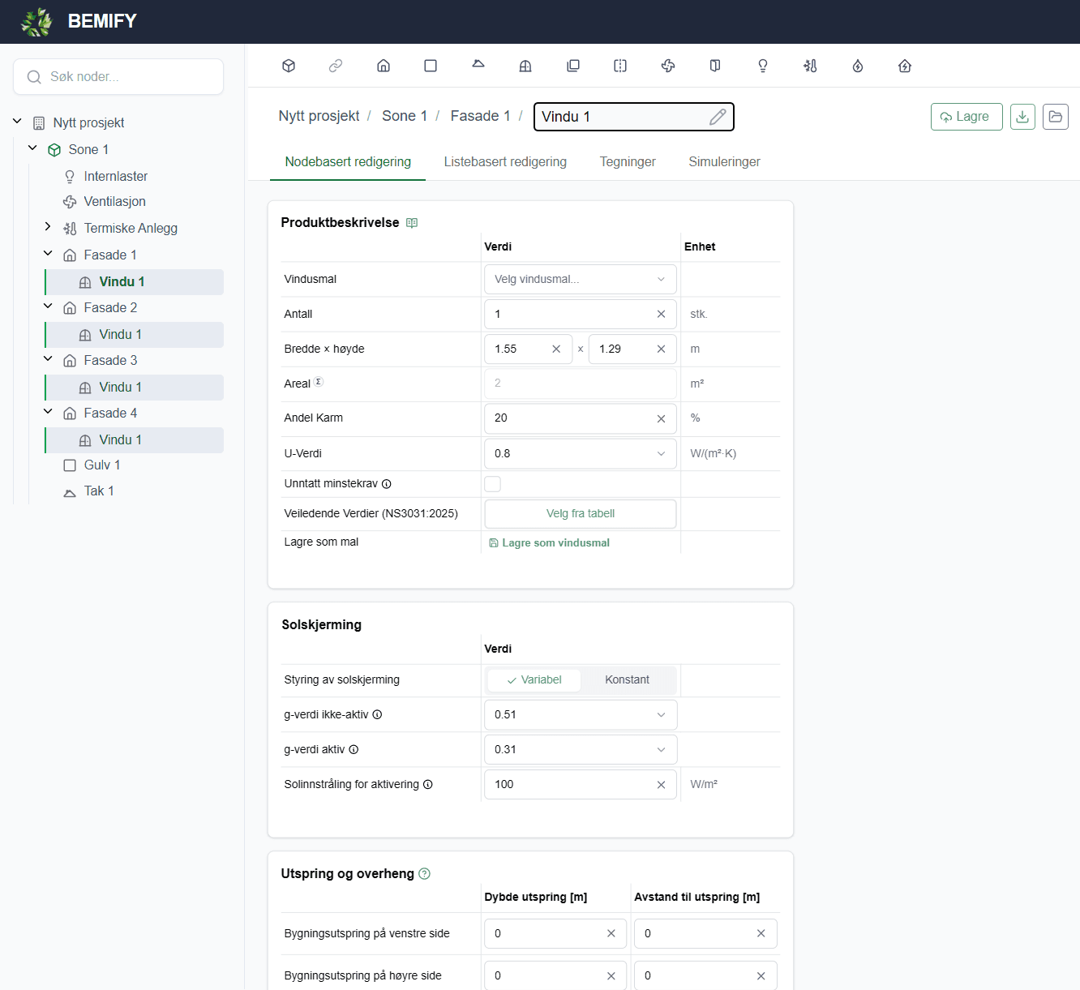Select the Nodebasert redigering tab
The height and width of the screenshot is (990, 1080).
click(x=348, y=162)
